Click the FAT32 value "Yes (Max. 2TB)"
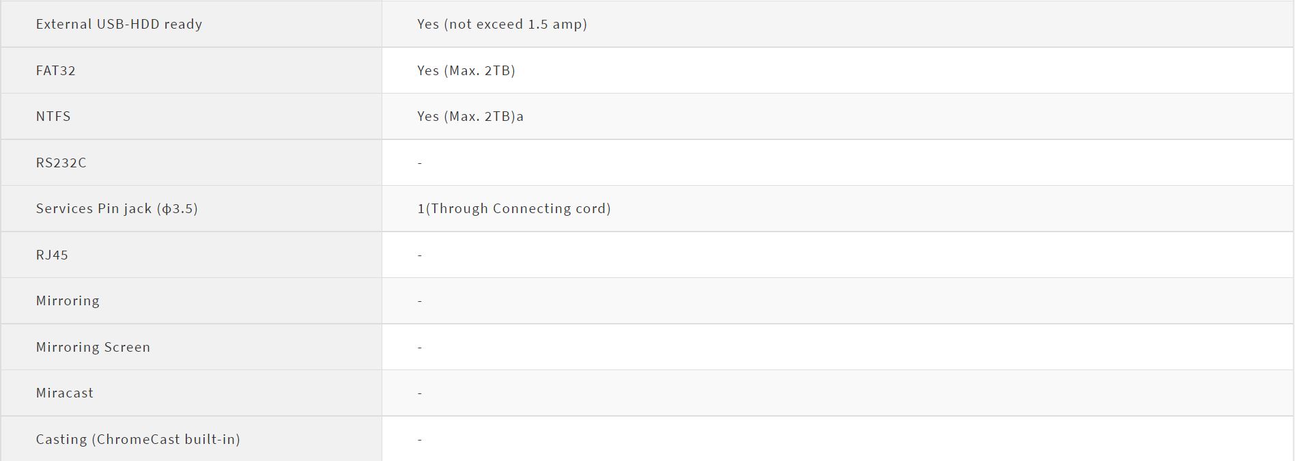 466,70
